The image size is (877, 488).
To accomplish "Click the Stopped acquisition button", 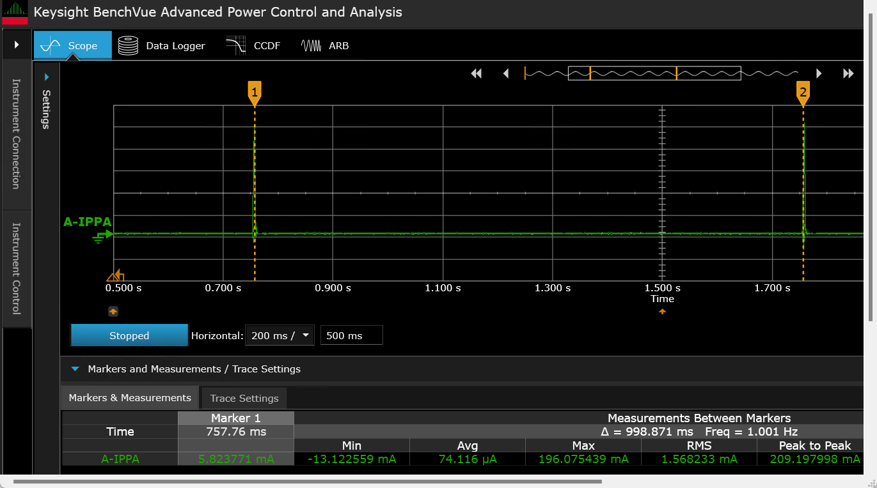I will tap(129, 335).
